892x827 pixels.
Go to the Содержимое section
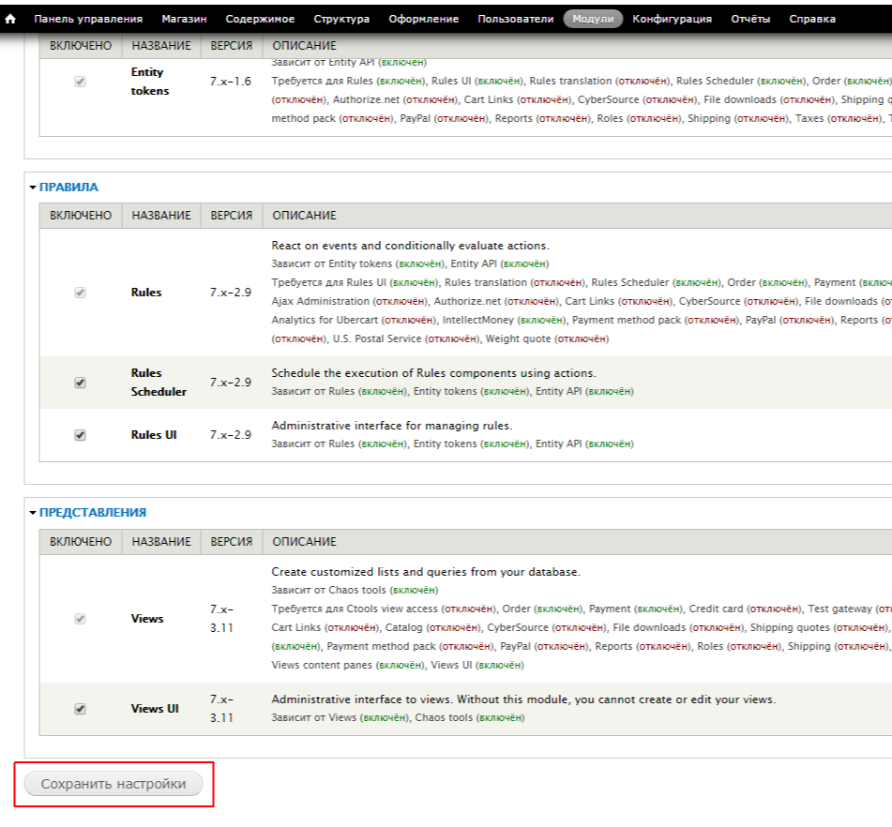point(260,19)
